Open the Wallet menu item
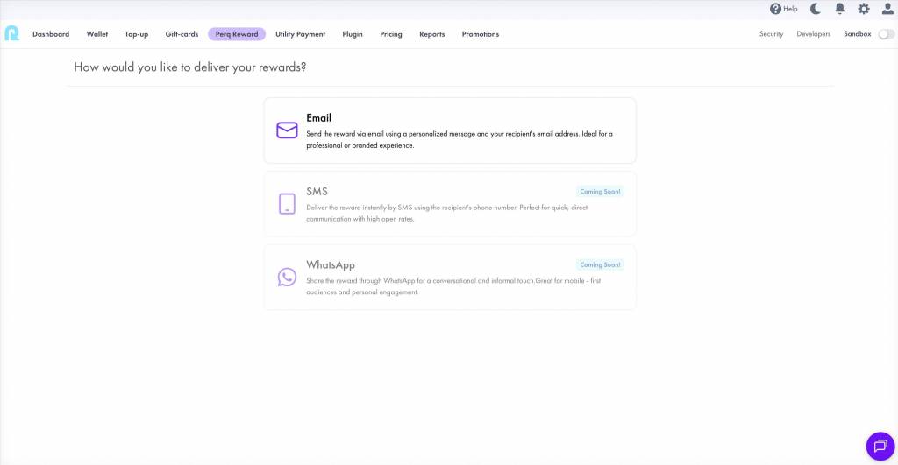 click(96, 34)
